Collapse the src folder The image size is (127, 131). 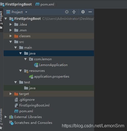click(11, 42)
